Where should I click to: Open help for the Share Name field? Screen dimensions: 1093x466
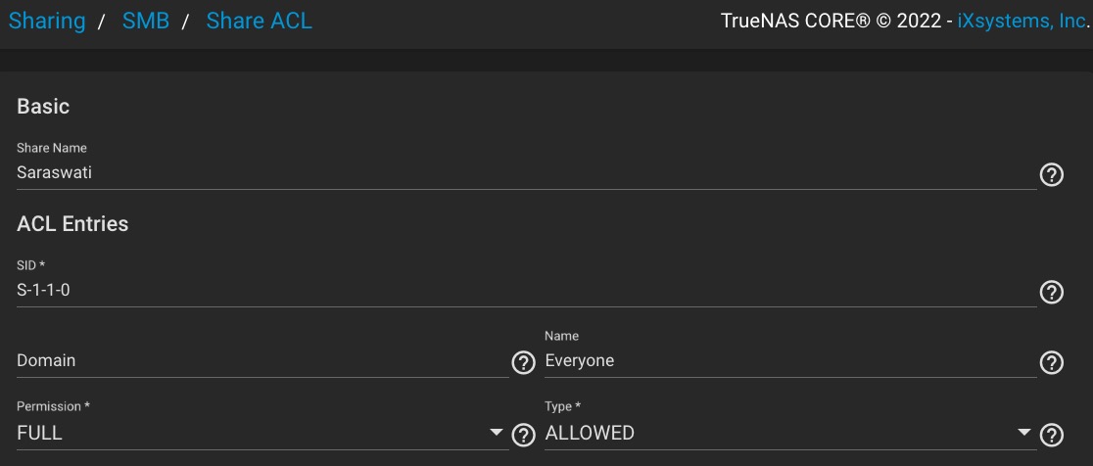(1051, 174)
